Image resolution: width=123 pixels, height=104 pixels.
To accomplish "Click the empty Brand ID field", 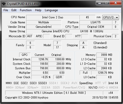I will tap(69, 36).
